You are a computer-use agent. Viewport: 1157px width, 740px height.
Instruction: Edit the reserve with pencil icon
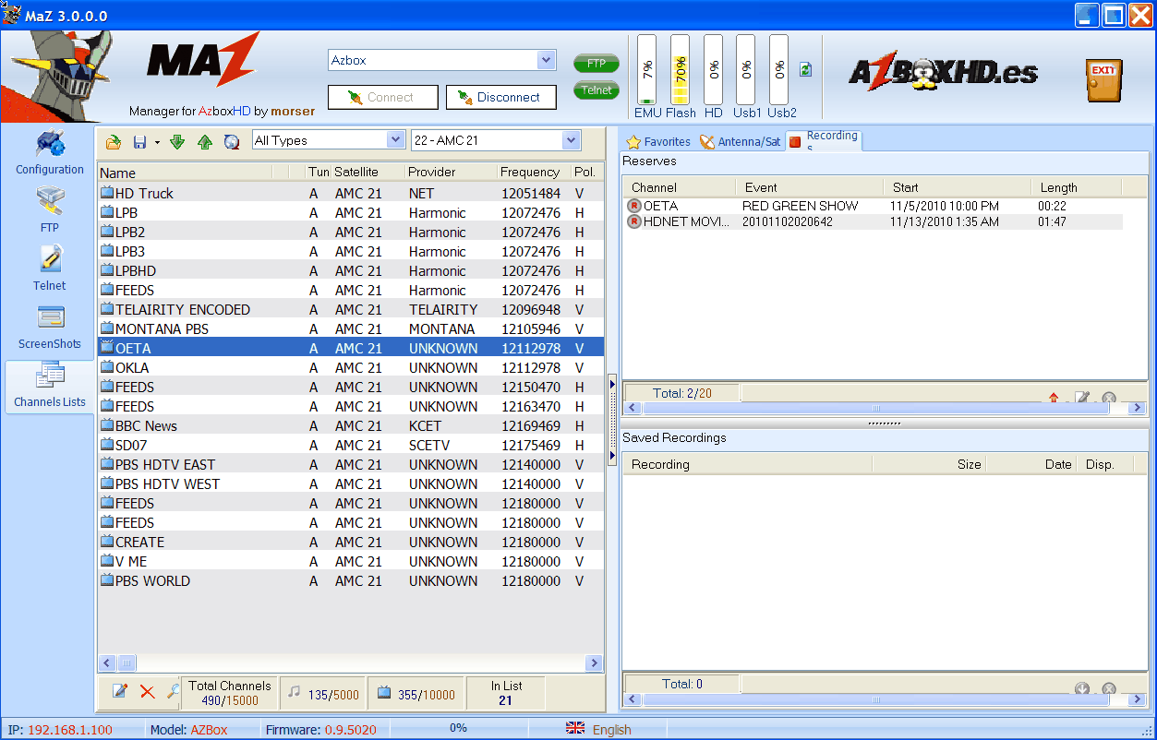tap(1081, 398)
